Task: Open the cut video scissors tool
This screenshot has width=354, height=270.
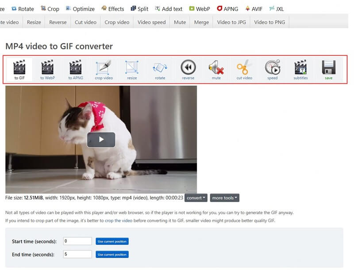Action: coord(244,70)
